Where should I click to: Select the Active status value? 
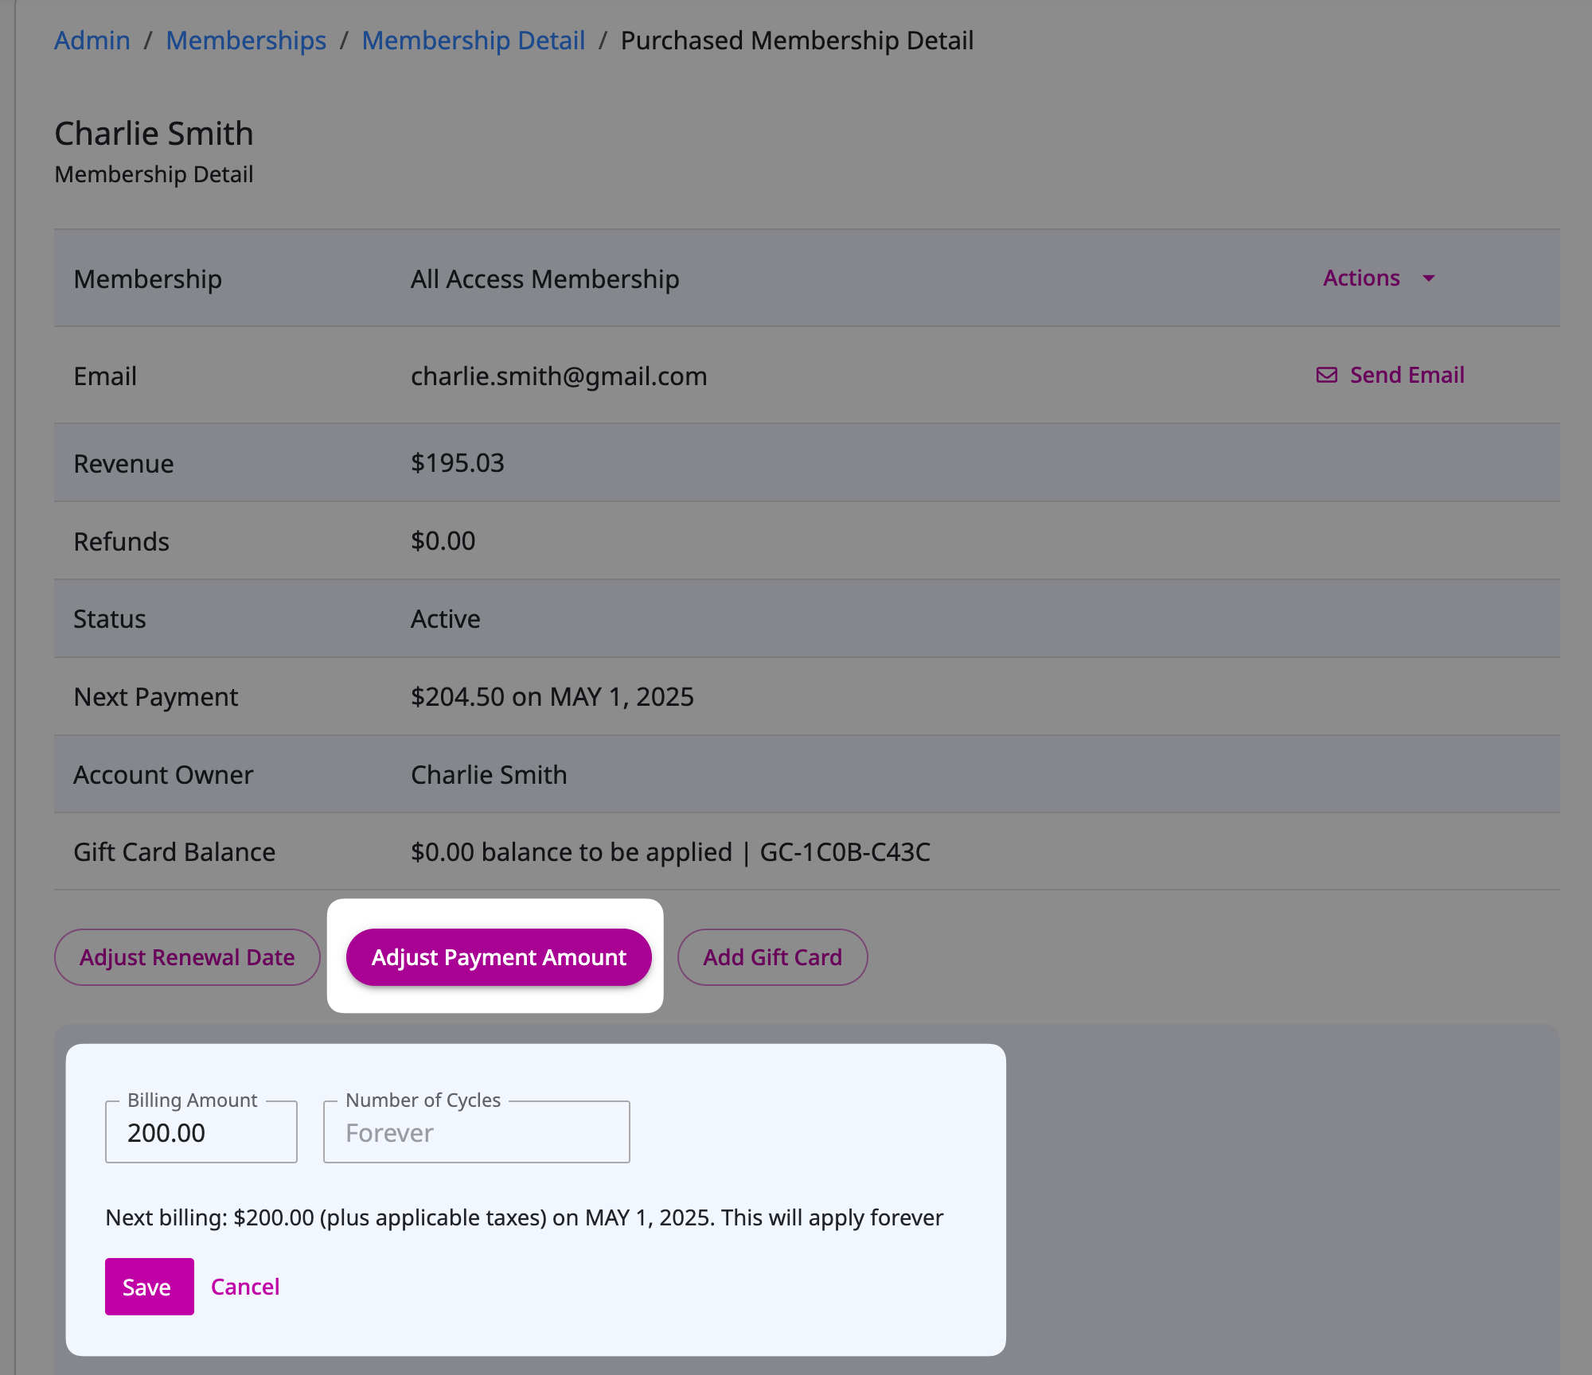pos(446,618)
